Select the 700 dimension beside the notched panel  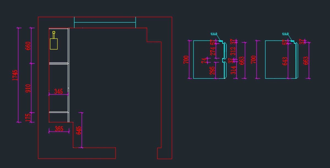[186, 59]
